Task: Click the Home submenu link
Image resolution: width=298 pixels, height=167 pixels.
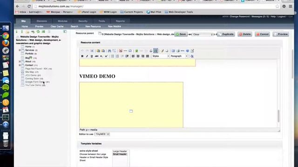Action: 25,26
